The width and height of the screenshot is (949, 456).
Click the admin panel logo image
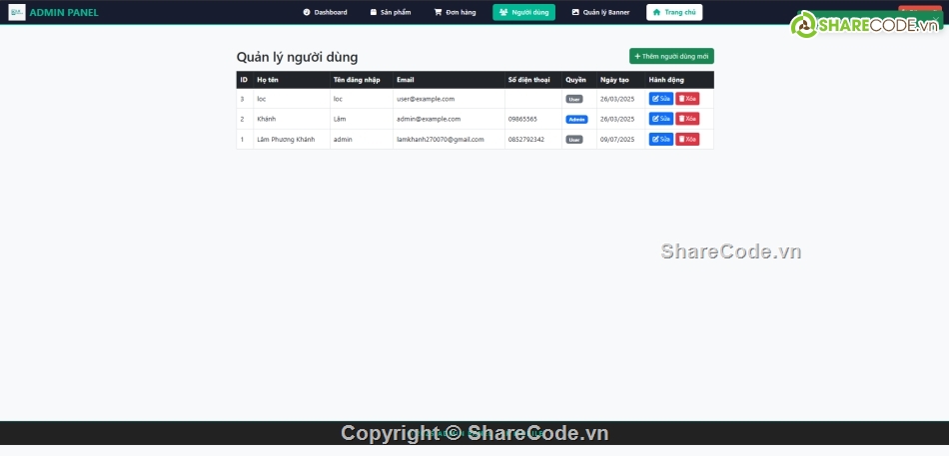click(17, 12)
